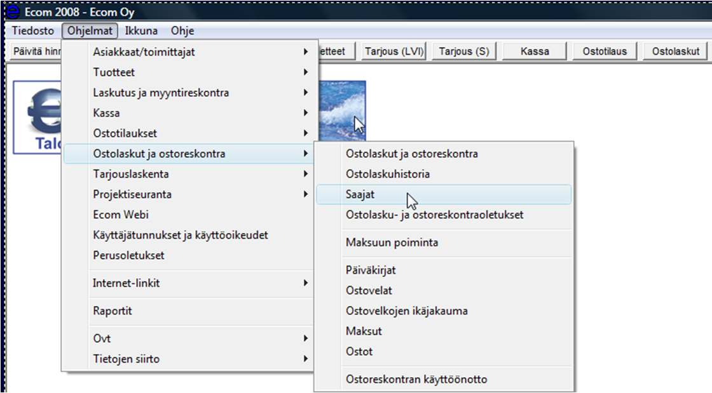Click the Ecom app icon in title bar
The width and height of the screenshot is (712, 393).
coord(13,11)
